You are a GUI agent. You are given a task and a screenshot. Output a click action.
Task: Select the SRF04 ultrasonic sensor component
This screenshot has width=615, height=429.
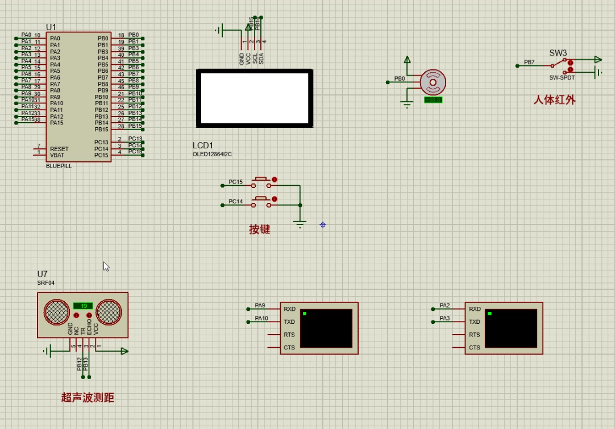(82, 314)
